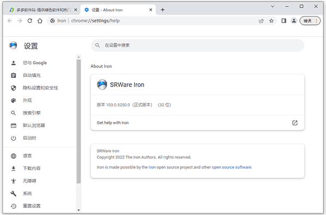Viewport: 326px width, 215px height.
Task: Share this page via share icon
Action: (261, 21)
